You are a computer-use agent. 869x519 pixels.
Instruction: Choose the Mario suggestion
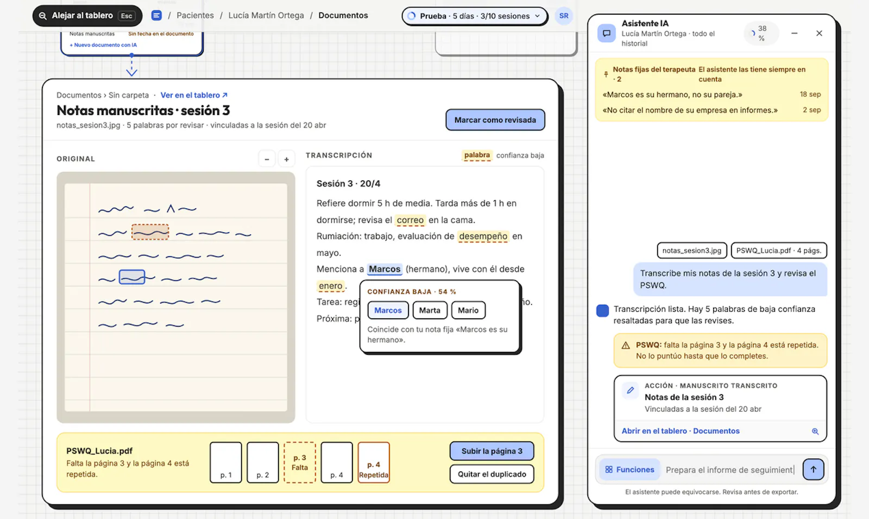click(x=468, y=310)
